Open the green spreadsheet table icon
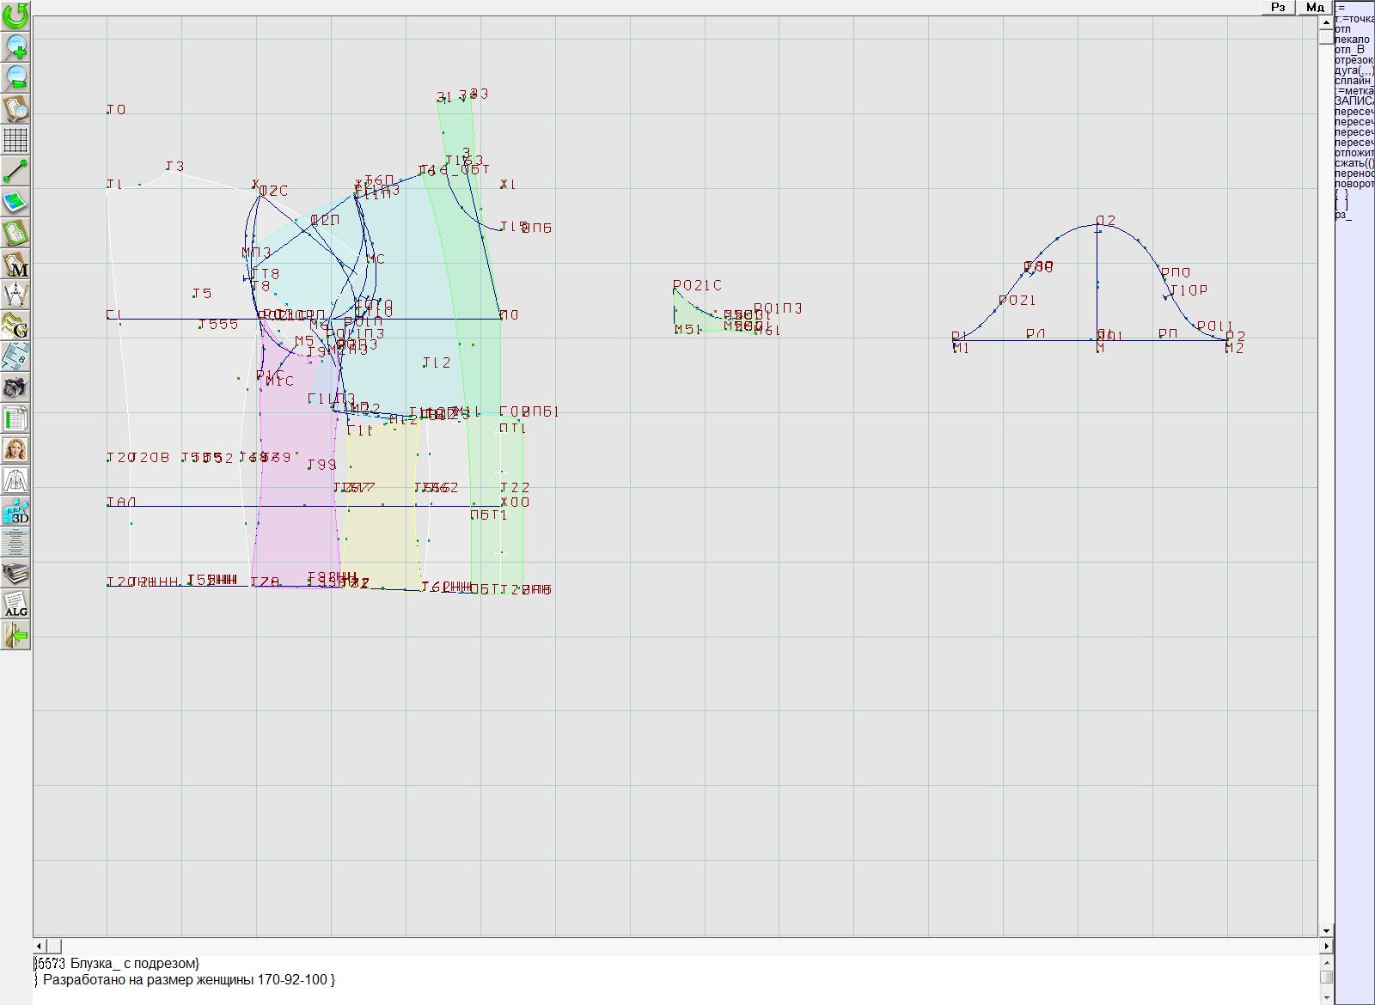1375x1005 pixels. (x=15, y=418)
